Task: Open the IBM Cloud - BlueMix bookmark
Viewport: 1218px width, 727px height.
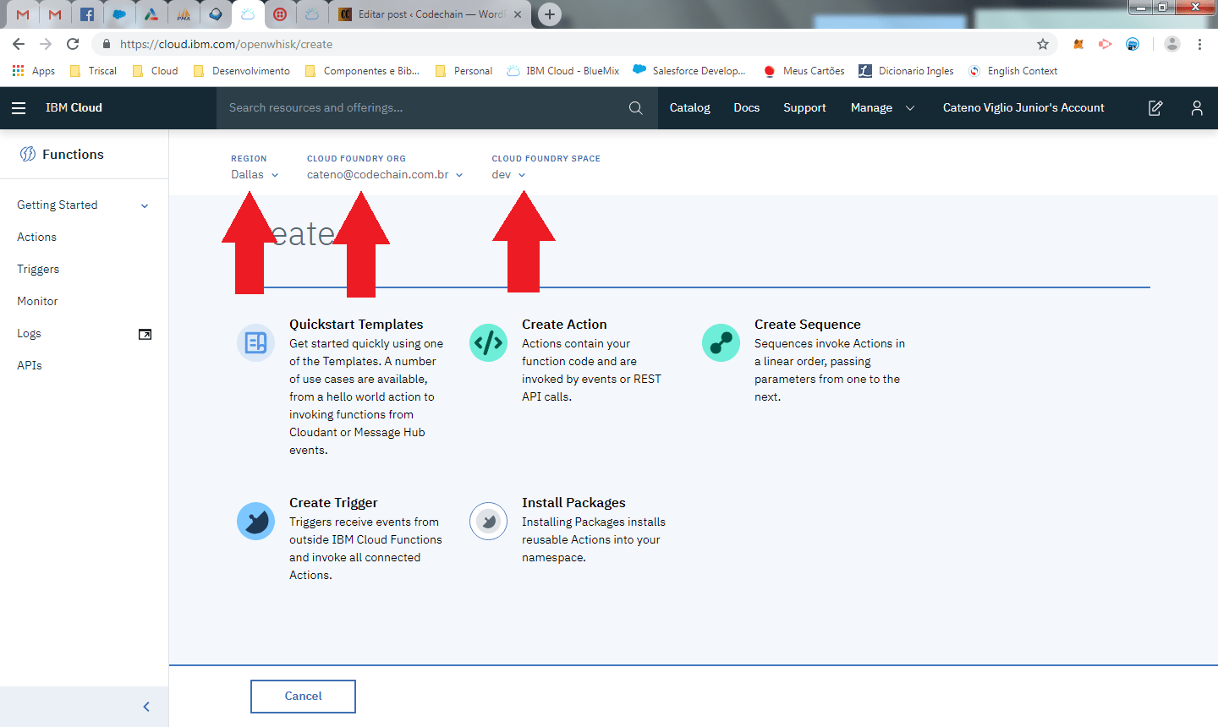Action: click(563, 71)
